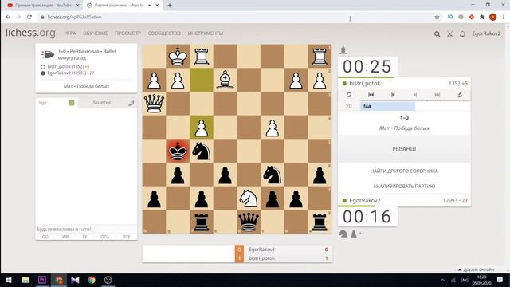Select move f4# in move list
510x287 pixels.
[387, 106]
